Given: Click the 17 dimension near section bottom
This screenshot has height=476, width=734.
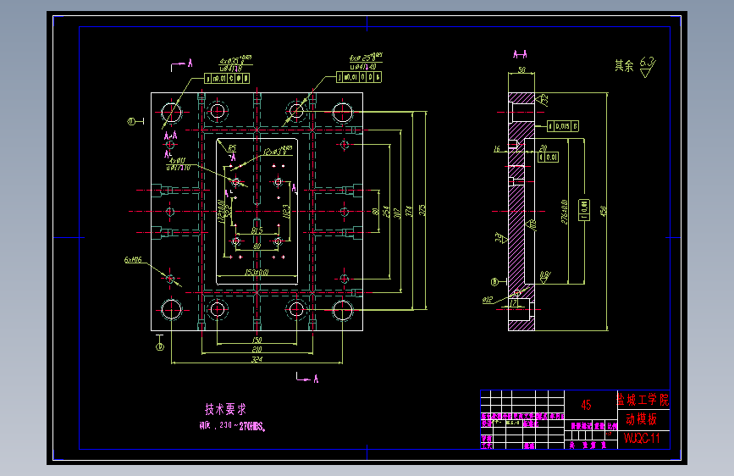Looking at the screenshot, I should coord(514,303).
